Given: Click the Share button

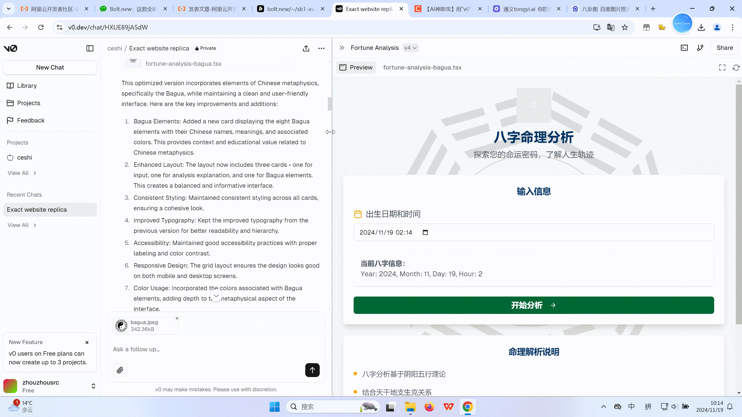Looking at the screenshot, I should coord(725,48).
